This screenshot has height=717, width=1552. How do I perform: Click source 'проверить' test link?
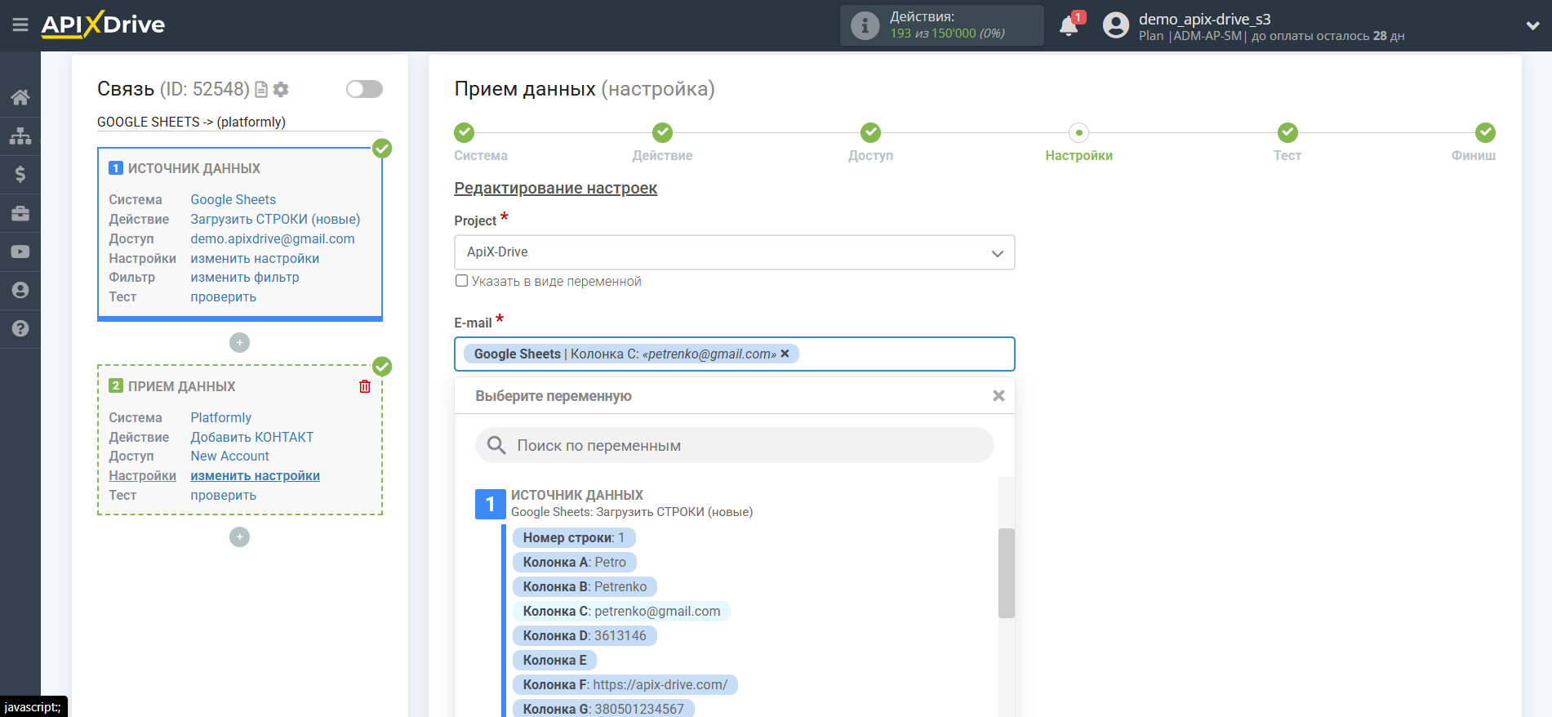[223, 296]
